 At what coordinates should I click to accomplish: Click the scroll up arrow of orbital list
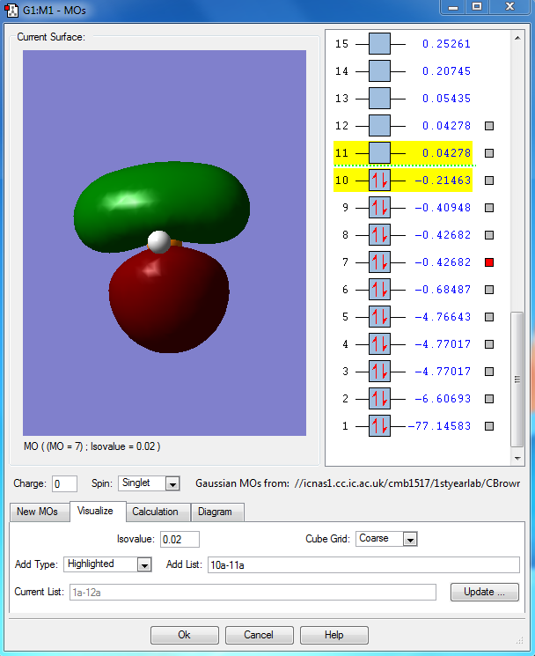click(517, 38)
